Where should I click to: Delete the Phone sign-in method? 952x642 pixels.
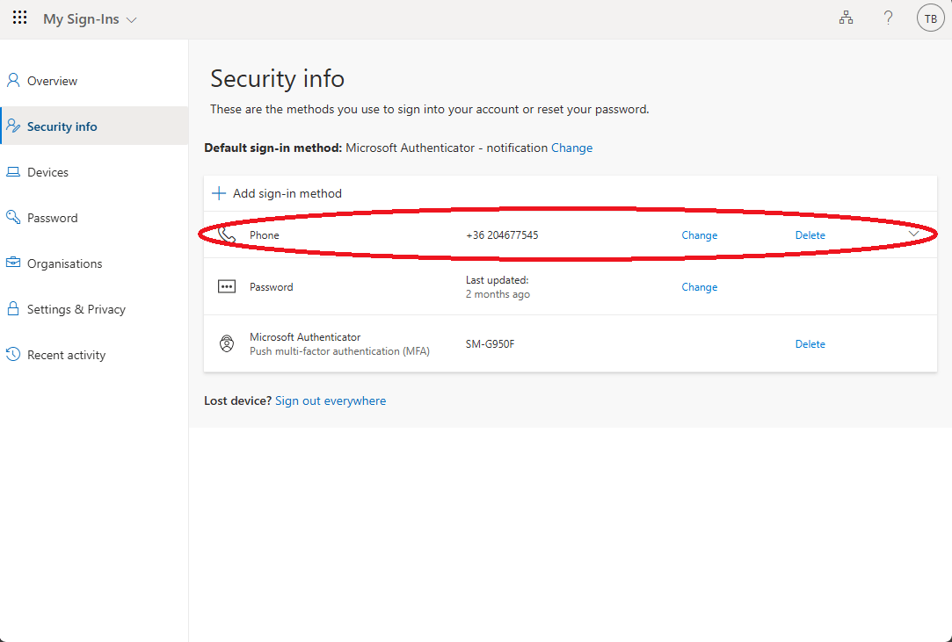[x=810, y=235]
